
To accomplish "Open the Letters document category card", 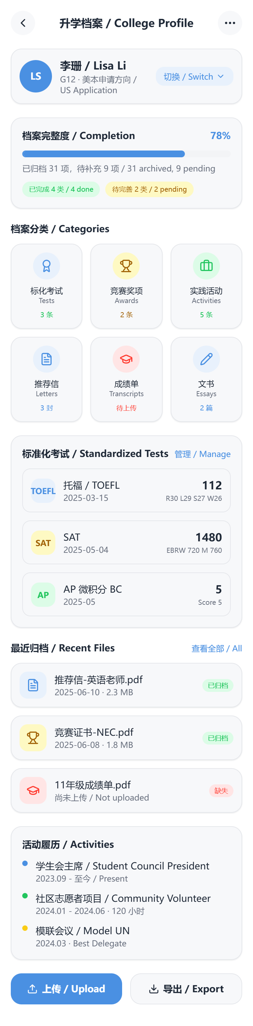I will (47, 379).
